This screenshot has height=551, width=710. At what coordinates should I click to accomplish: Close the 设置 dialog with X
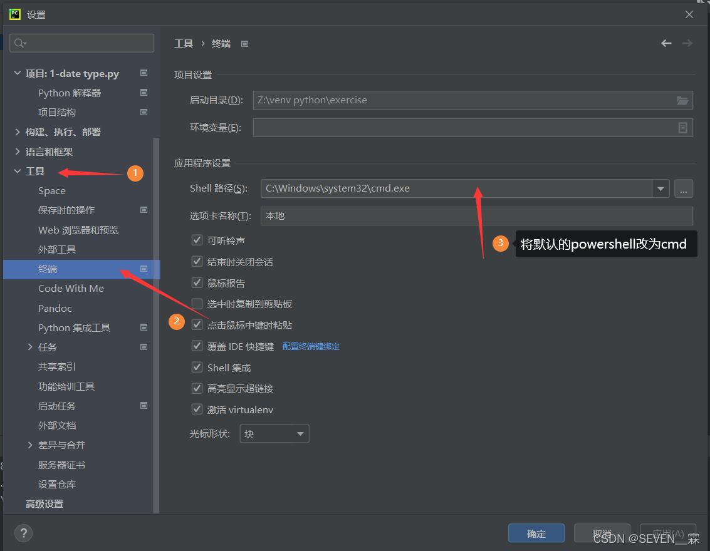[689, 14]
